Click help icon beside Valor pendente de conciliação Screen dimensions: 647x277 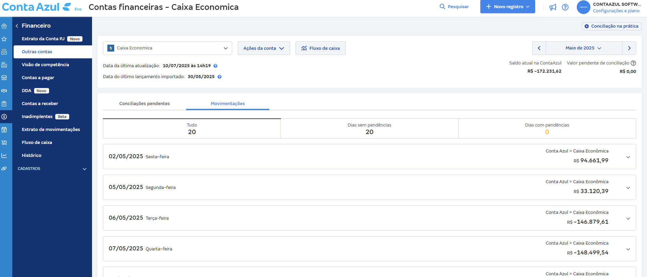(x=633, y=63)
